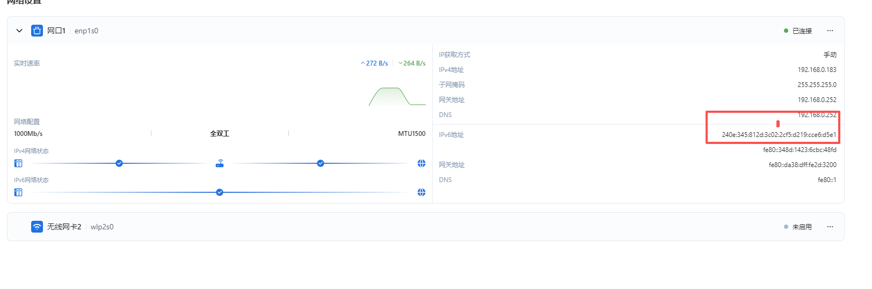Click the 网口1 title
The image size is (872, 289).
click(56, 31)
